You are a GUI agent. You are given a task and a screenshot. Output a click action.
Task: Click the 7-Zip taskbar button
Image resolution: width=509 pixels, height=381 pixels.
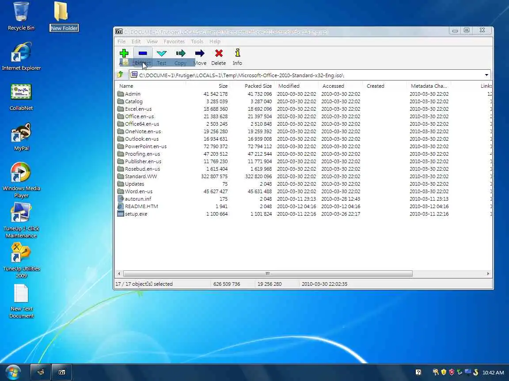pos(62,372)
